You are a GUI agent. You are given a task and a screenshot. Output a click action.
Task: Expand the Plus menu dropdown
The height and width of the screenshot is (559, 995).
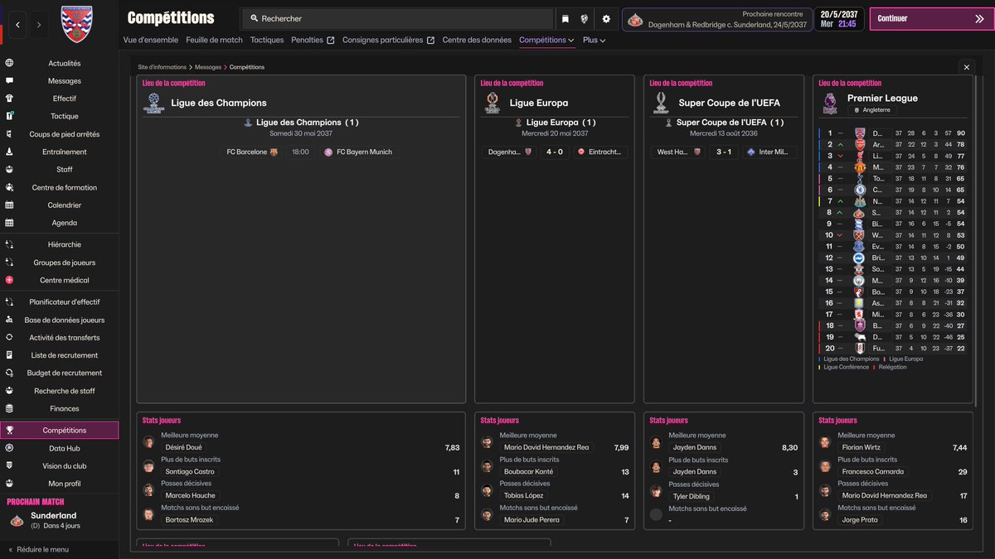tap(594, 40)
